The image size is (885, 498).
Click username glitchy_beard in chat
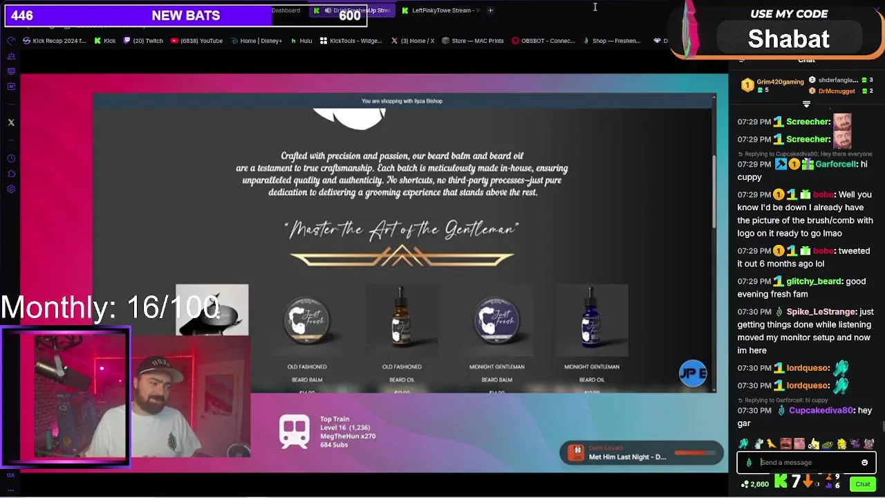pos(814,282)
